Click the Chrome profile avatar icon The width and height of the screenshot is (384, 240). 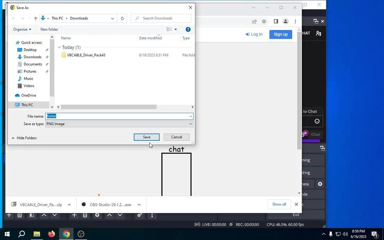(x=286, y=21)
